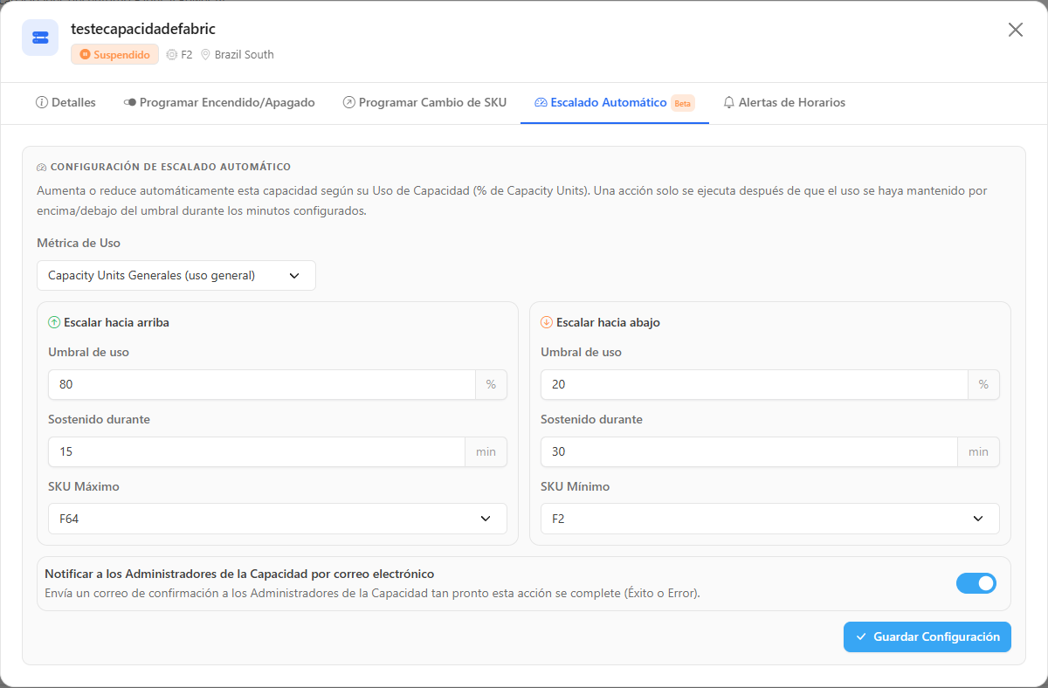Click the % unit beside the 80 threshold
Image resolution: width=1048 pixels, height=688 pixels.
pos(492,384)
